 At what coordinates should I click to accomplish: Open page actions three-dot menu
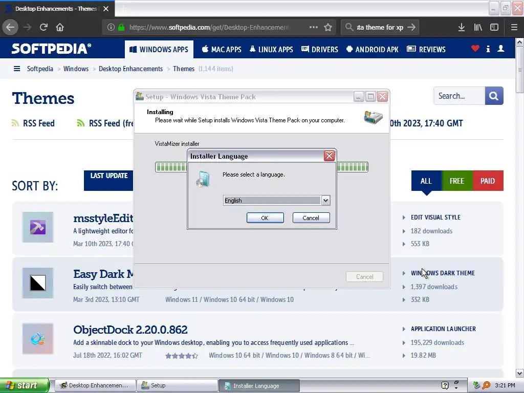click(x=314, y=27)
